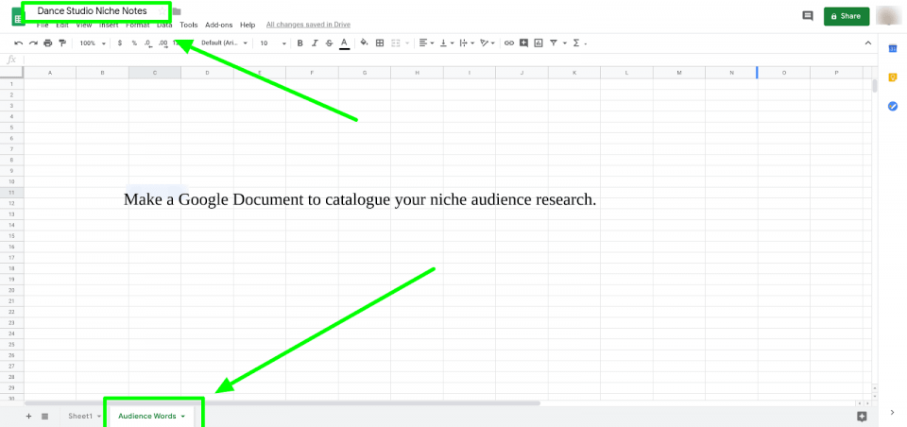Click the Print icon
The image size is (907, 427).
(48, 43)
